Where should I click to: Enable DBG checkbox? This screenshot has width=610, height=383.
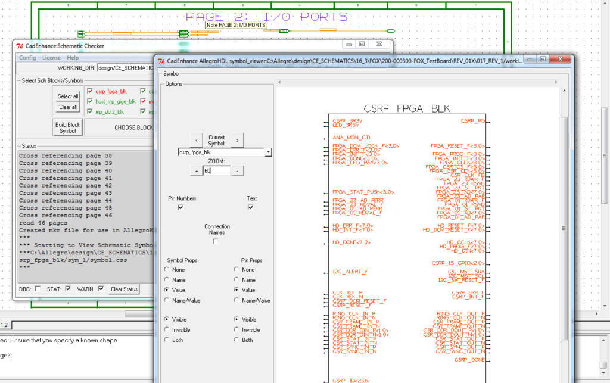tap(38, 288)
